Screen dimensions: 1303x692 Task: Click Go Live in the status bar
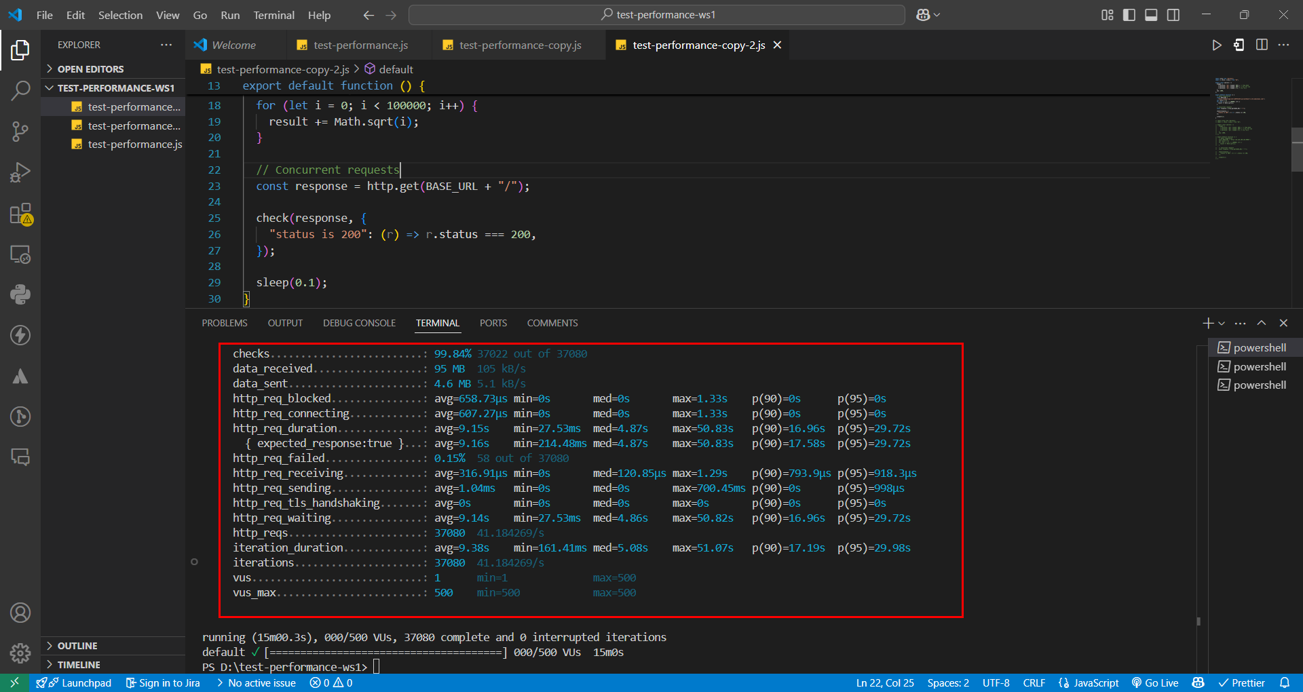1155,683
